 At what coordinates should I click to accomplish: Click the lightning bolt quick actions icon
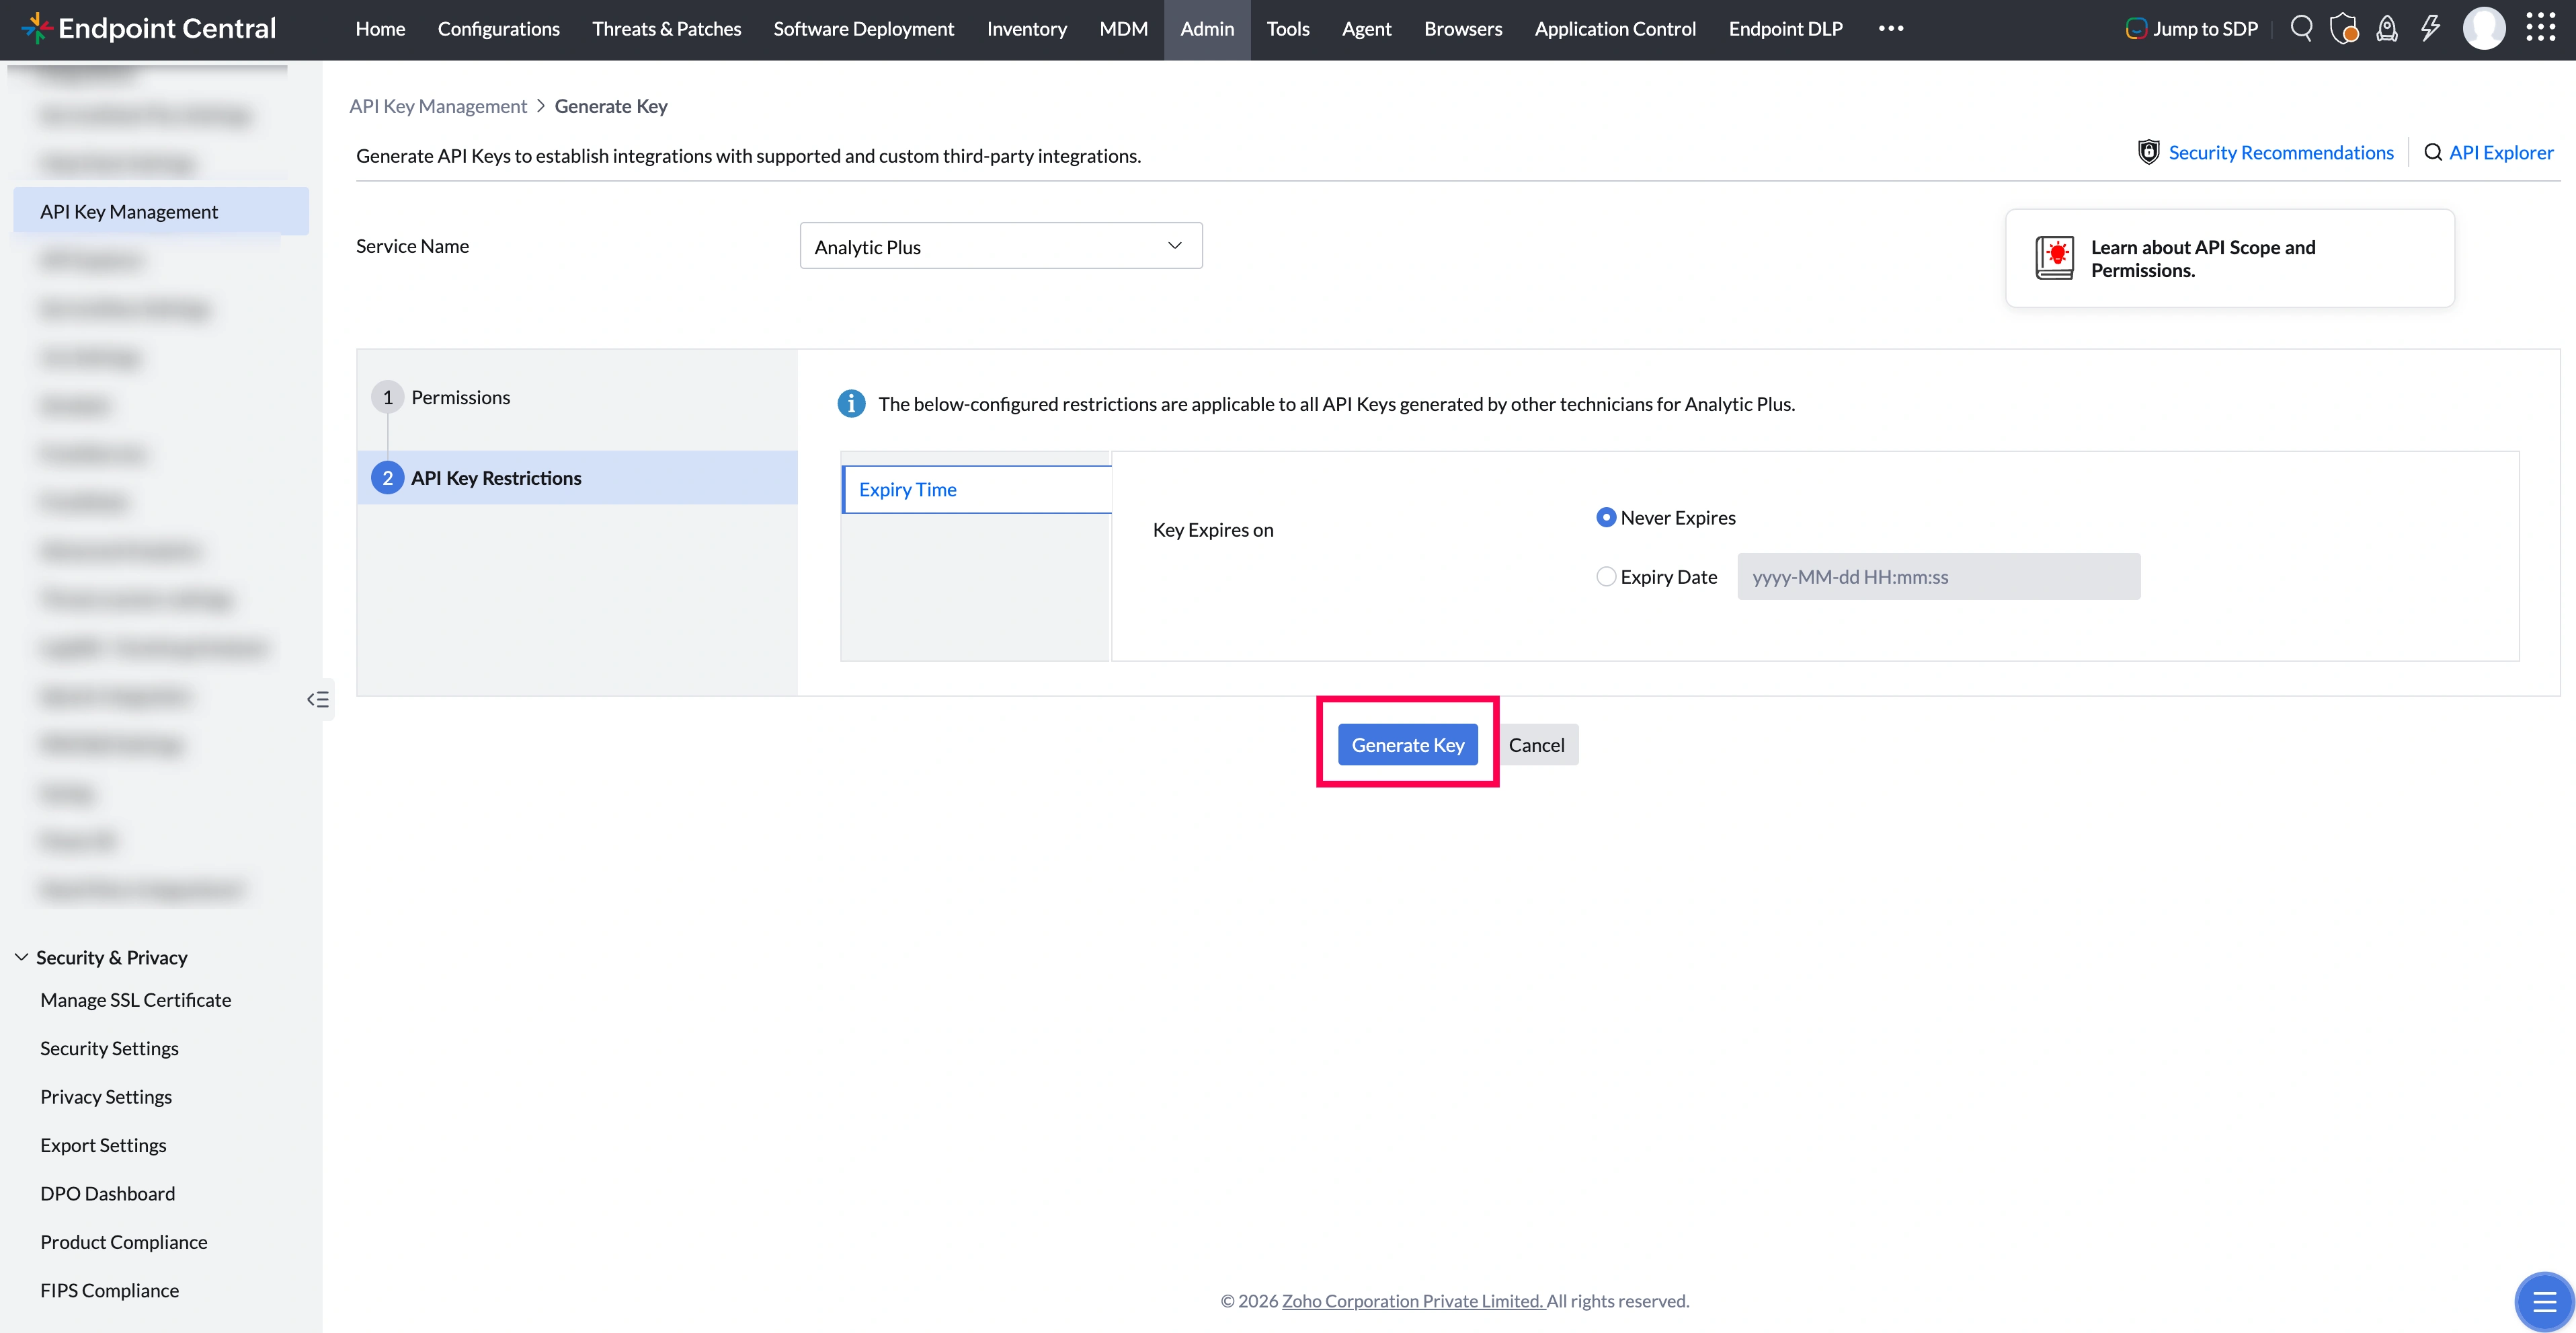click(x=2430, y=28)
